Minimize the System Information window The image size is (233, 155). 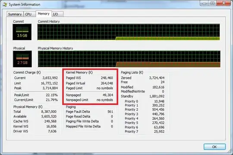[205, 3]
